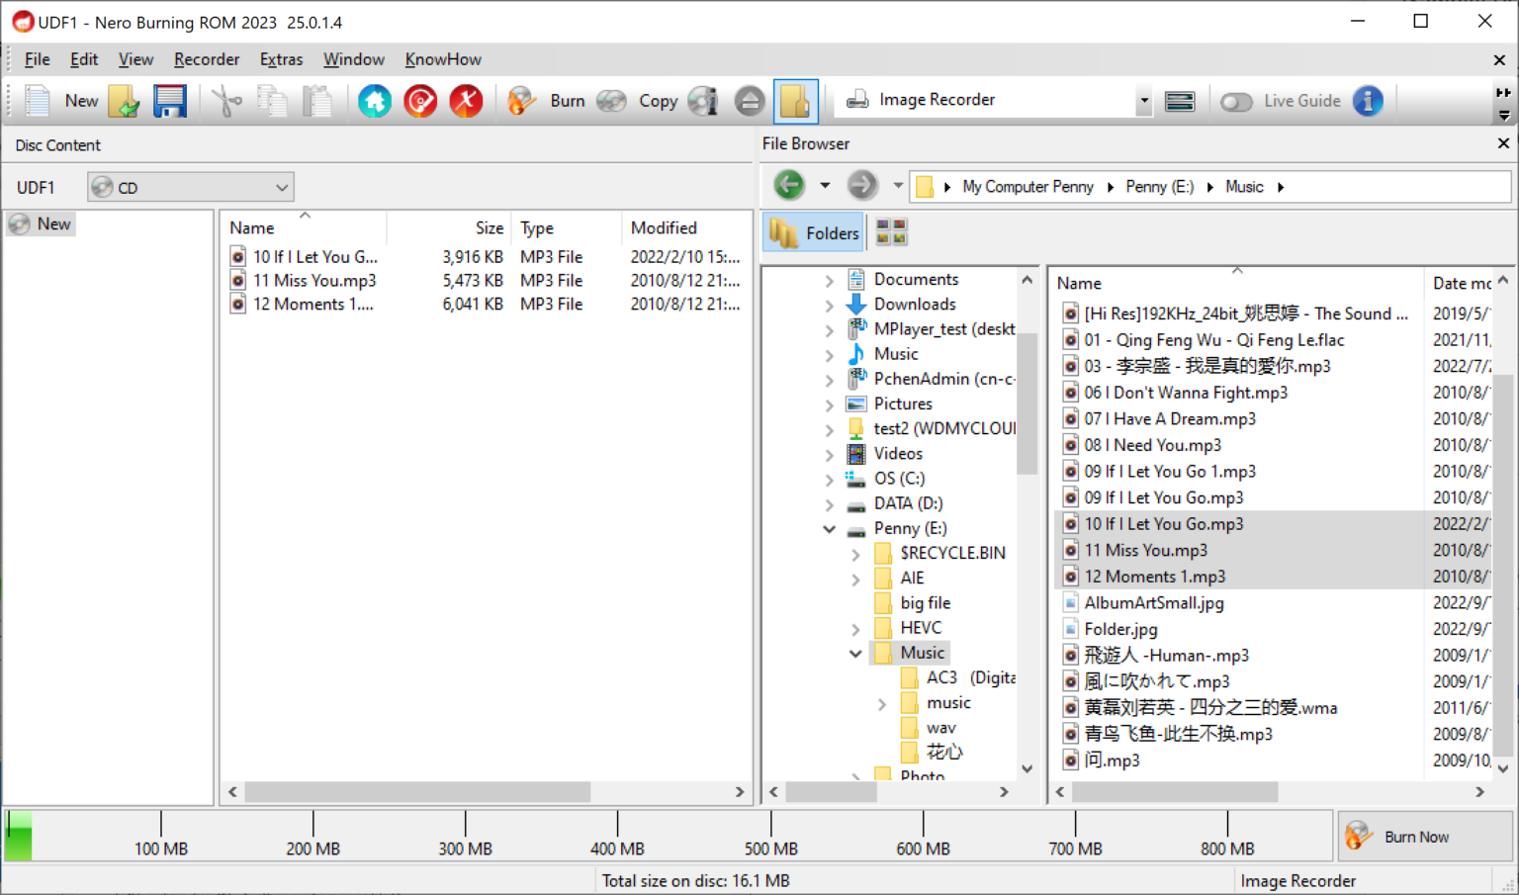Click the Copy disc icon
1519x895 pixels.
pos(612,101)
